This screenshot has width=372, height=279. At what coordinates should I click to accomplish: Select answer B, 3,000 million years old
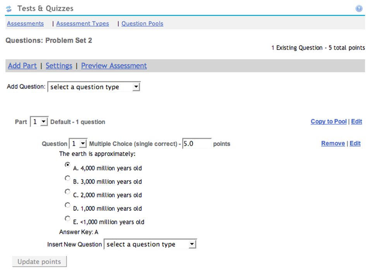[x=67, y=178]
